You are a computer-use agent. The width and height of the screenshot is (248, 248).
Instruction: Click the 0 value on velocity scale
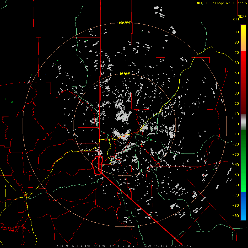(238, 124)
